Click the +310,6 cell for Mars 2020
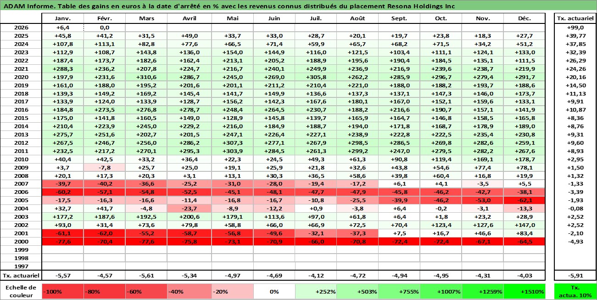The width and height of the screenshot is (597, 300). click(146, 77)
